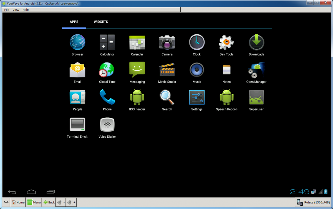Switch to the Widgets tab
Viewport: 333px width, 209px height.
101,22
